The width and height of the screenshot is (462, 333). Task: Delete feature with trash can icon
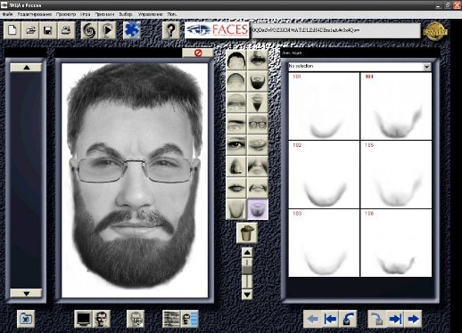[247, 233]
